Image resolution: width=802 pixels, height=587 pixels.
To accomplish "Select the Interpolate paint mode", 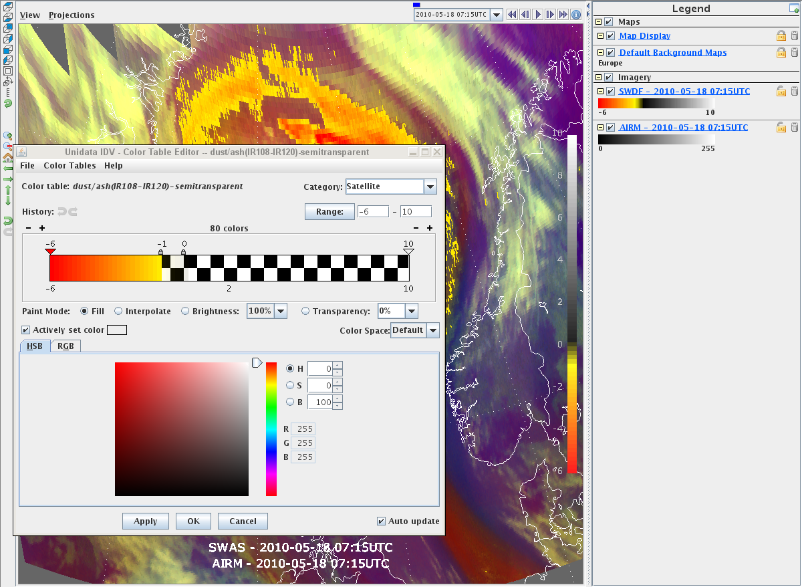I will (118, 311).
